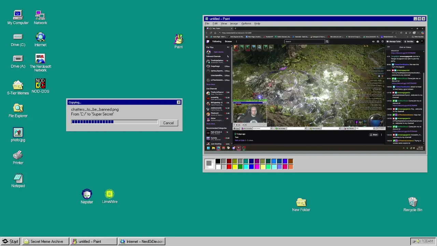Viewport: 437px width, 246px height.
Task: Pick the dark red color swatch
Action: [x=229, y=161]
